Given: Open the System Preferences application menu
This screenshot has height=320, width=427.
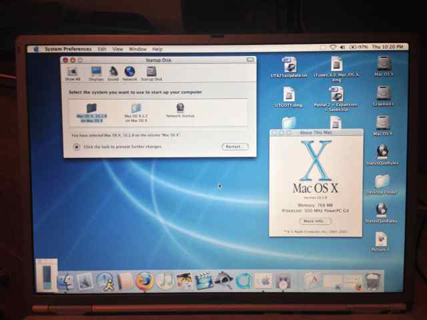Looking at the screenshot, I should [68, 49].
